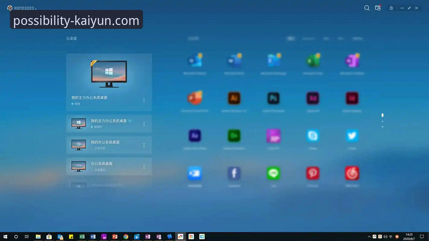Screen dimensions: 429x241
Task: Open more options for 办公系统桌面 entry
Action: tap(144, 167)
